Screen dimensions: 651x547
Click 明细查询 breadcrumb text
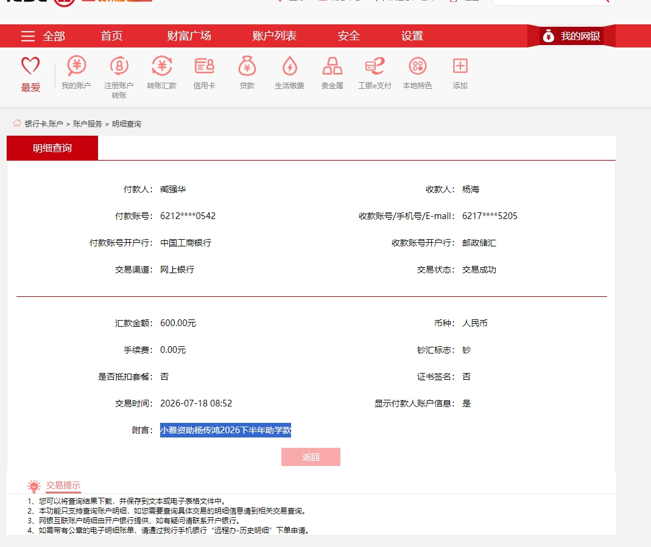(127, 124)
